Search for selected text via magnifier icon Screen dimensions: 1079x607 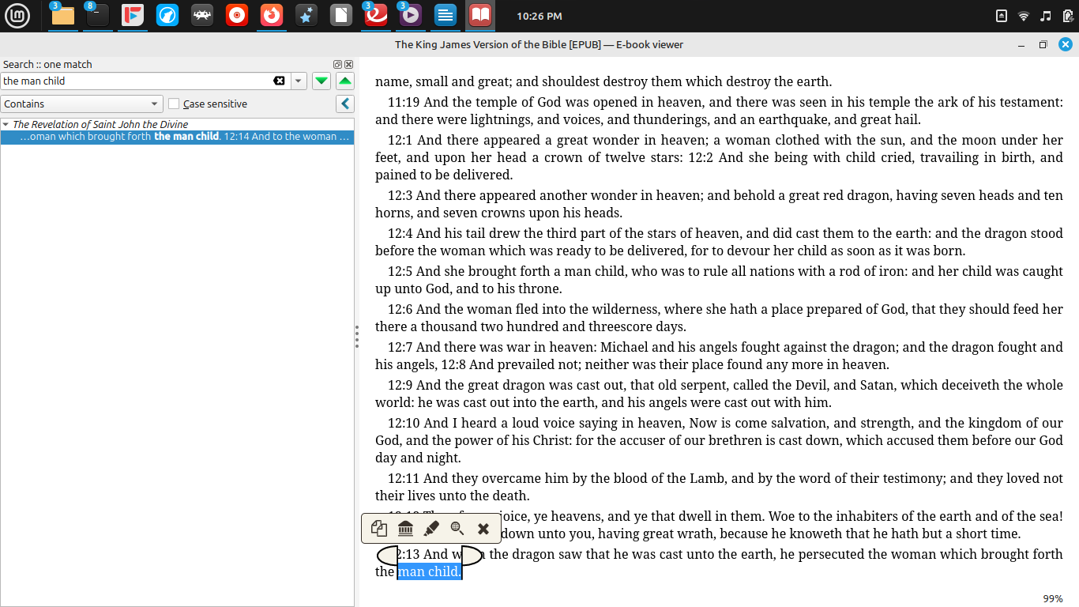pos(457,529)
